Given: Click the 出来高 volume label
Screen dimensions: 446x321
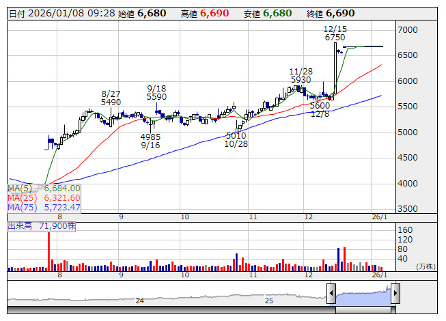Looking at the screenshot, I should click(20, 226).
